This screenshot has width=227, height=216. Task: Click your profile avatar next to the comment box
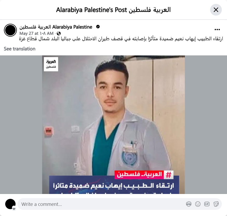10,204
